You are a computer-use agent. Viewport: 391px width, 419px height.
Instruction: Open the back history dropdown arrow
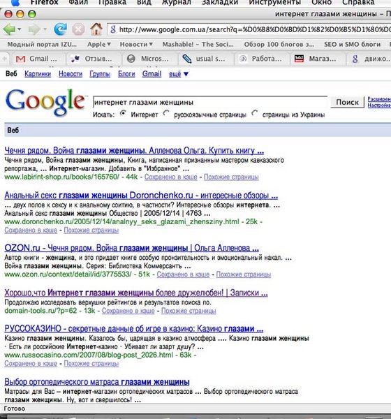[20, 29]
